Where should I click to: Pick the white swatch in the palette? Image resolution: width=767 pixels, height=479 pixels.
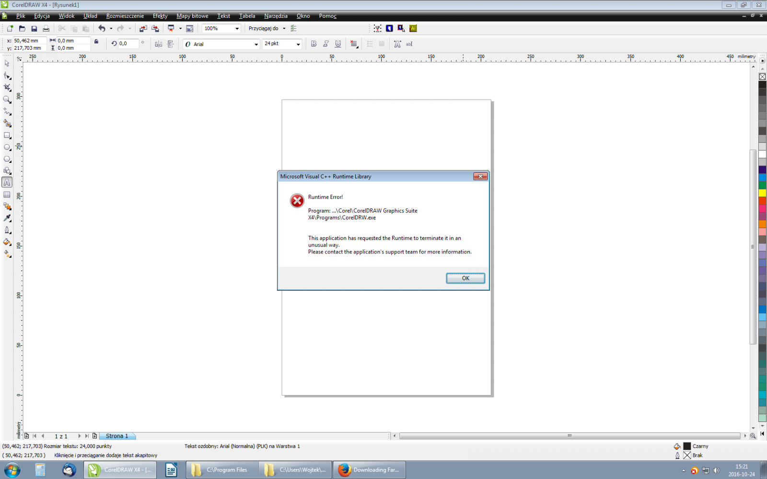pyautogui.click(x=762, y=154)
